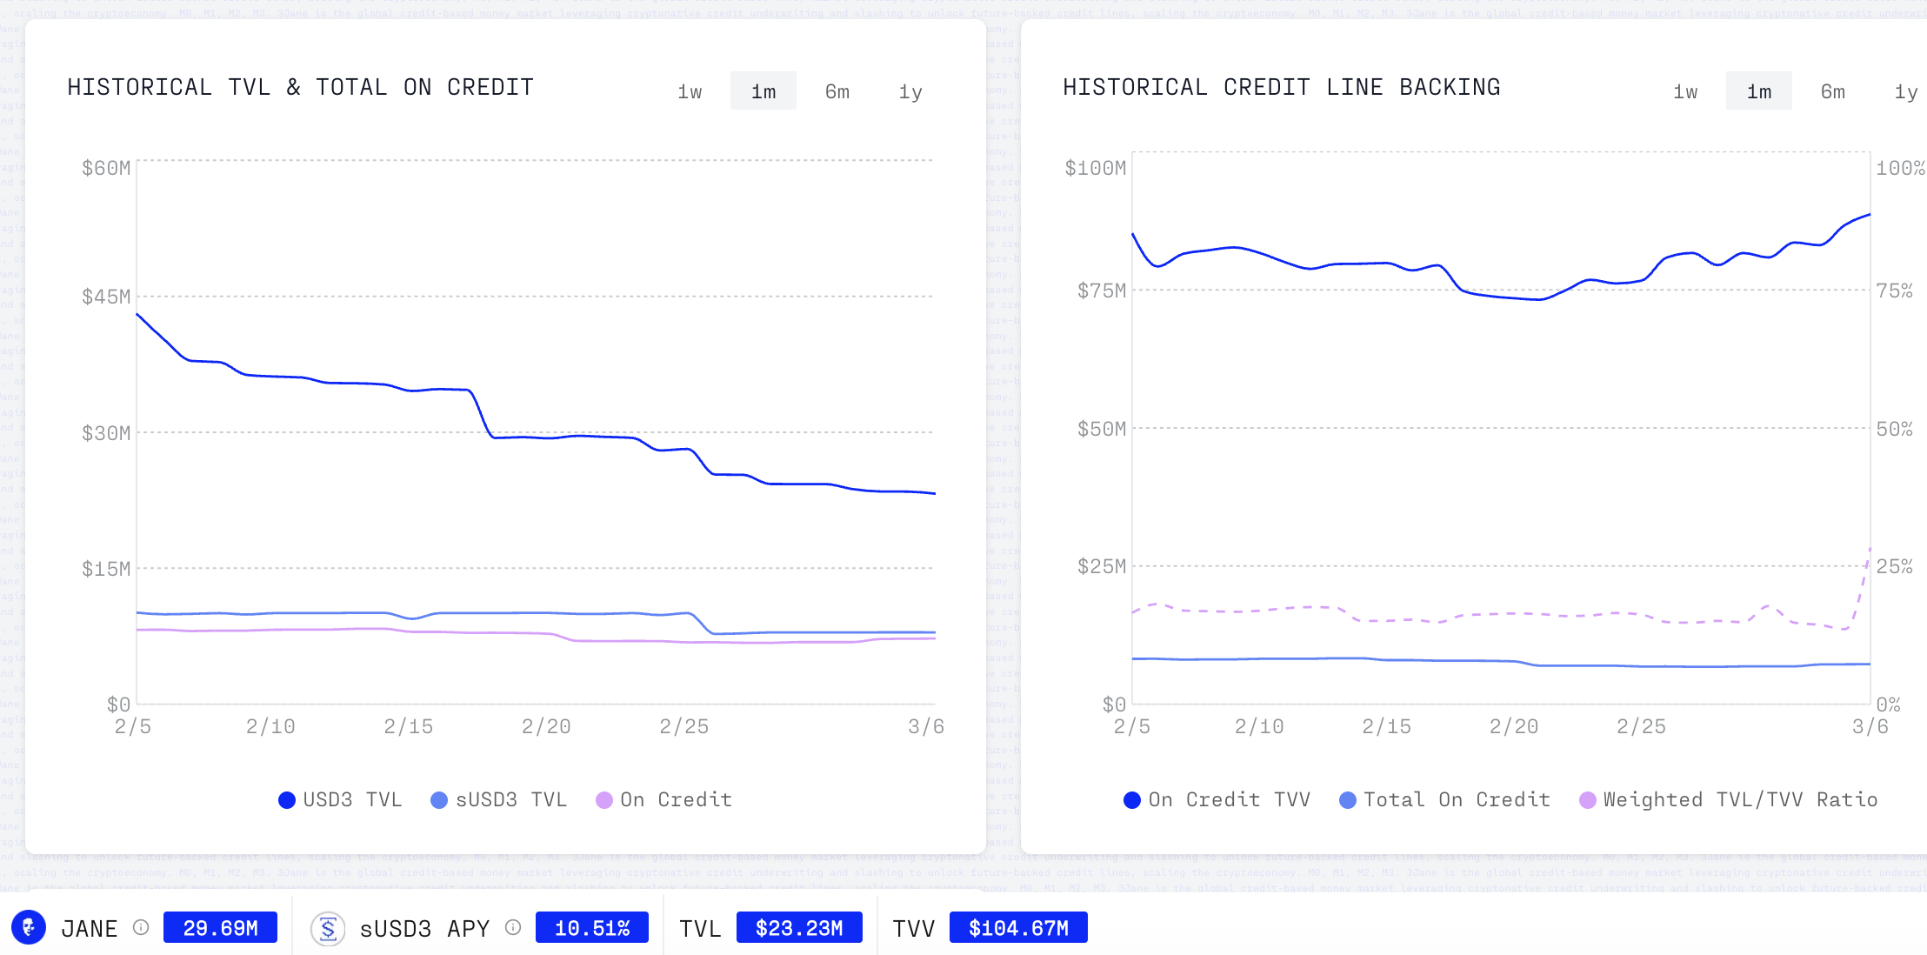Switch TVL chart to 6m range
1927x955 pixels.
point(837,91)
